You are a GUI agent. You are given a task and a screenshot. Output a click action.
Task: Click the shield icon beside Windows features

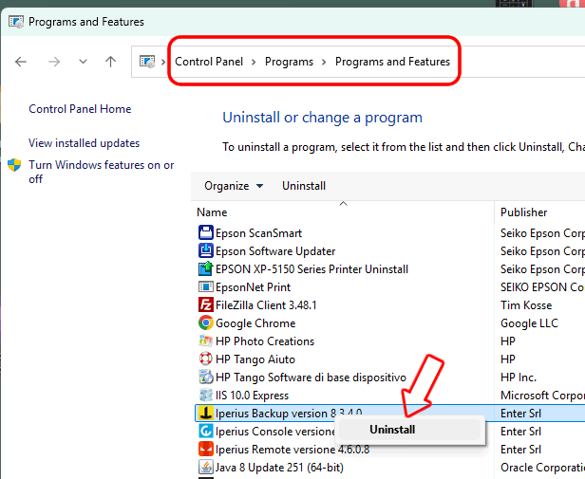click(14, 165)
